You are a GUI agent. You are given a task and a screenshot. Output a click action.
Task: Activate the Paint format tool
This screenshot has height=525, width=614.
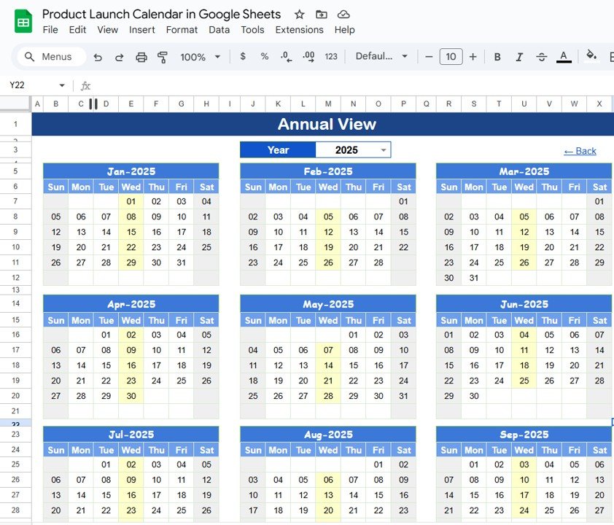tap(162, 57)
